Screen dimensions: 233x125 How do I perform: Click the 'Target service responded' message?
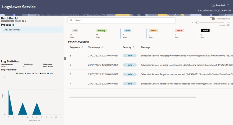(187, 74)
